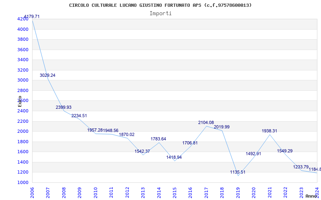Select the 1870.02 data label
321x200 pixels.
point(127,134)
